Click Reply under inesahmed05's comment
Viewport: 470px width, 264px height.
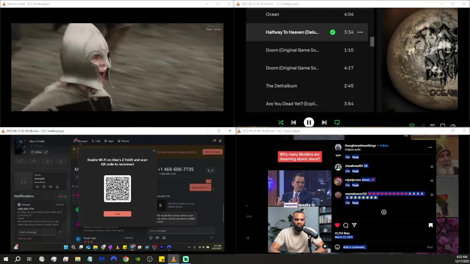(355, 171)
